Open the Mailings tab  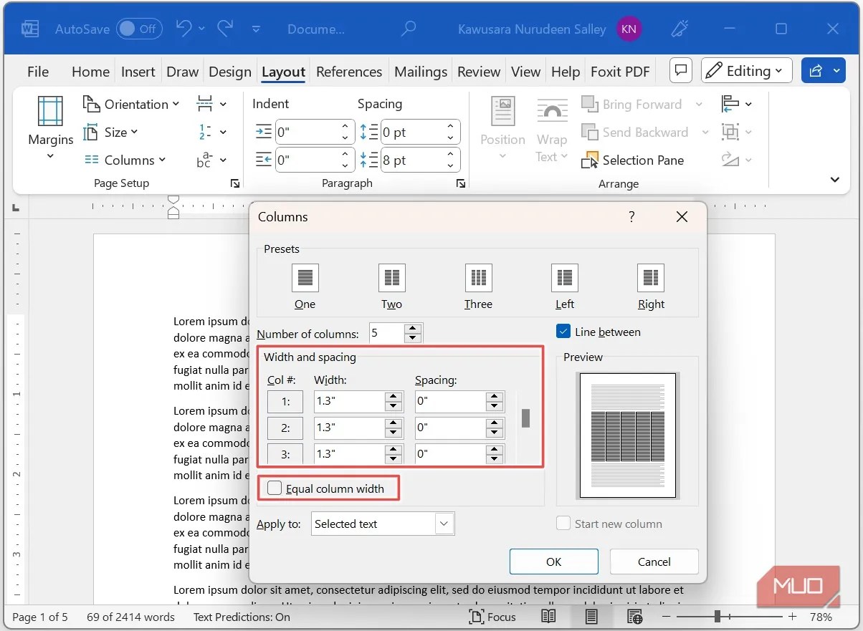(x=420, y=71)
